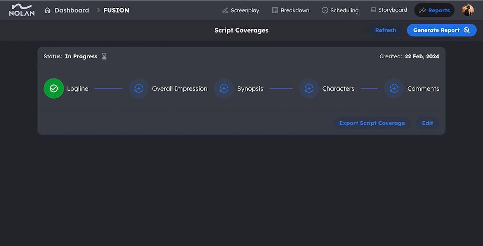
Task: Click the Edit button
Action: (427, 123)
